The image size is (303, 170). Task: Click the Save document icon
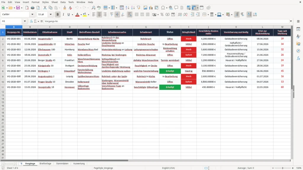coord(18,8)
